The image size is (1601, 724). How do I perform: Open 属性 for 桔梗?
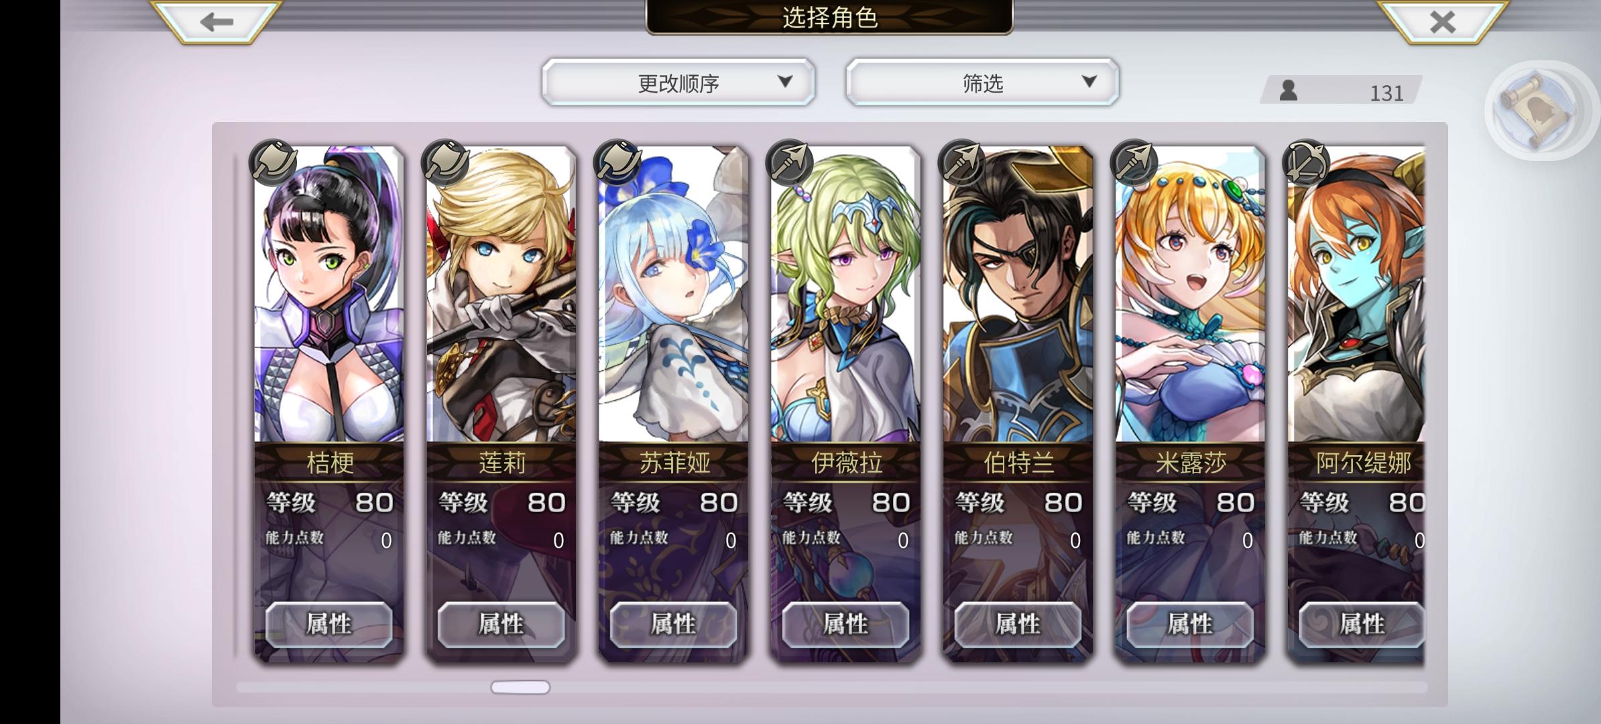coord(329,624)
